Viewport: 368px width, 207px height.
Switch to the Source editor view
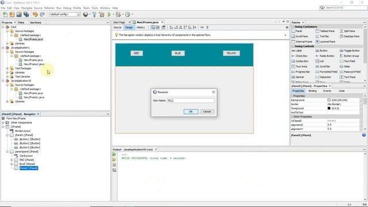tap(117, 28)
